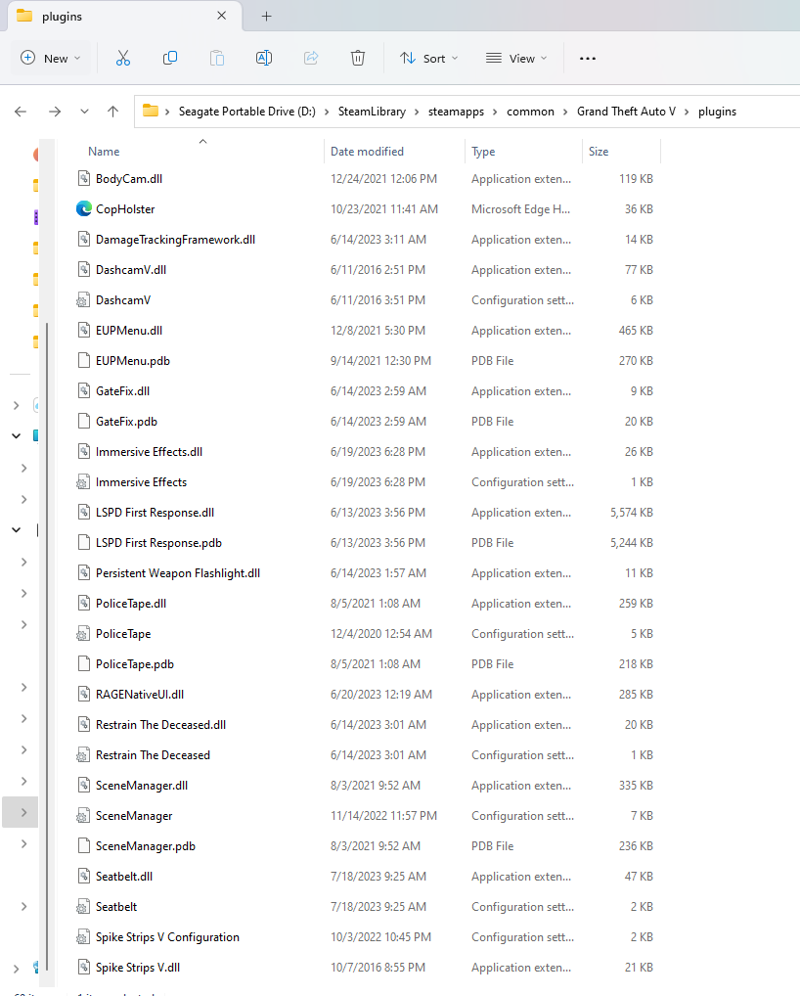Go back with the left arrow
The height and width of the screenshot is (996, 800).
pos(21,112)
